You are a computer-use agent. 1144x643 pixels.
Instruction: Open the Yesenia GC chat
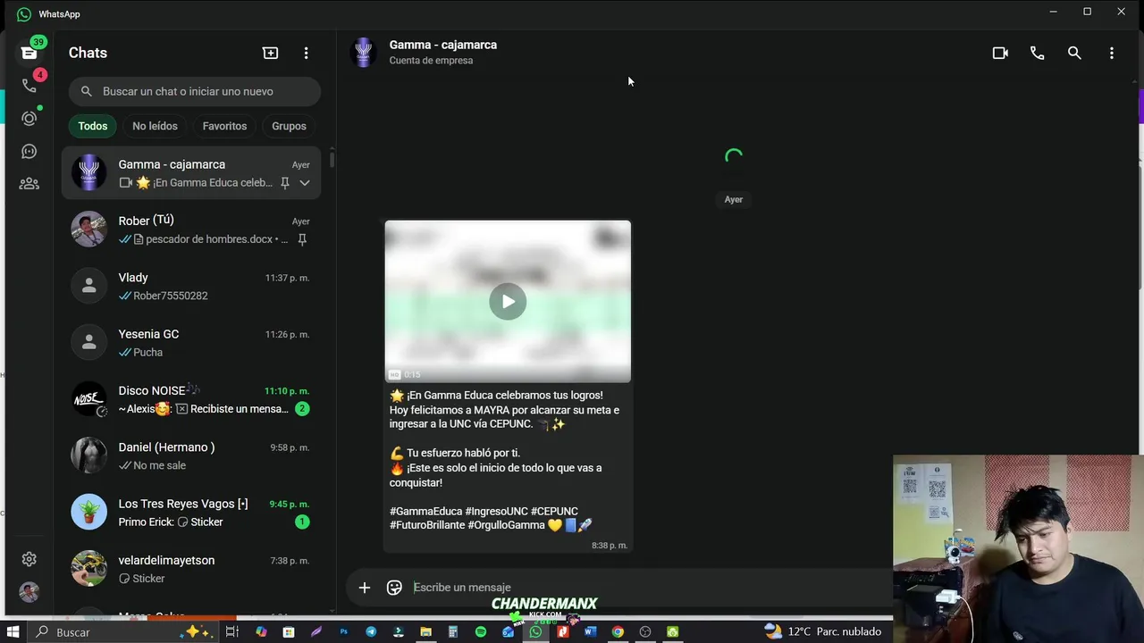[x=191, y=343]
